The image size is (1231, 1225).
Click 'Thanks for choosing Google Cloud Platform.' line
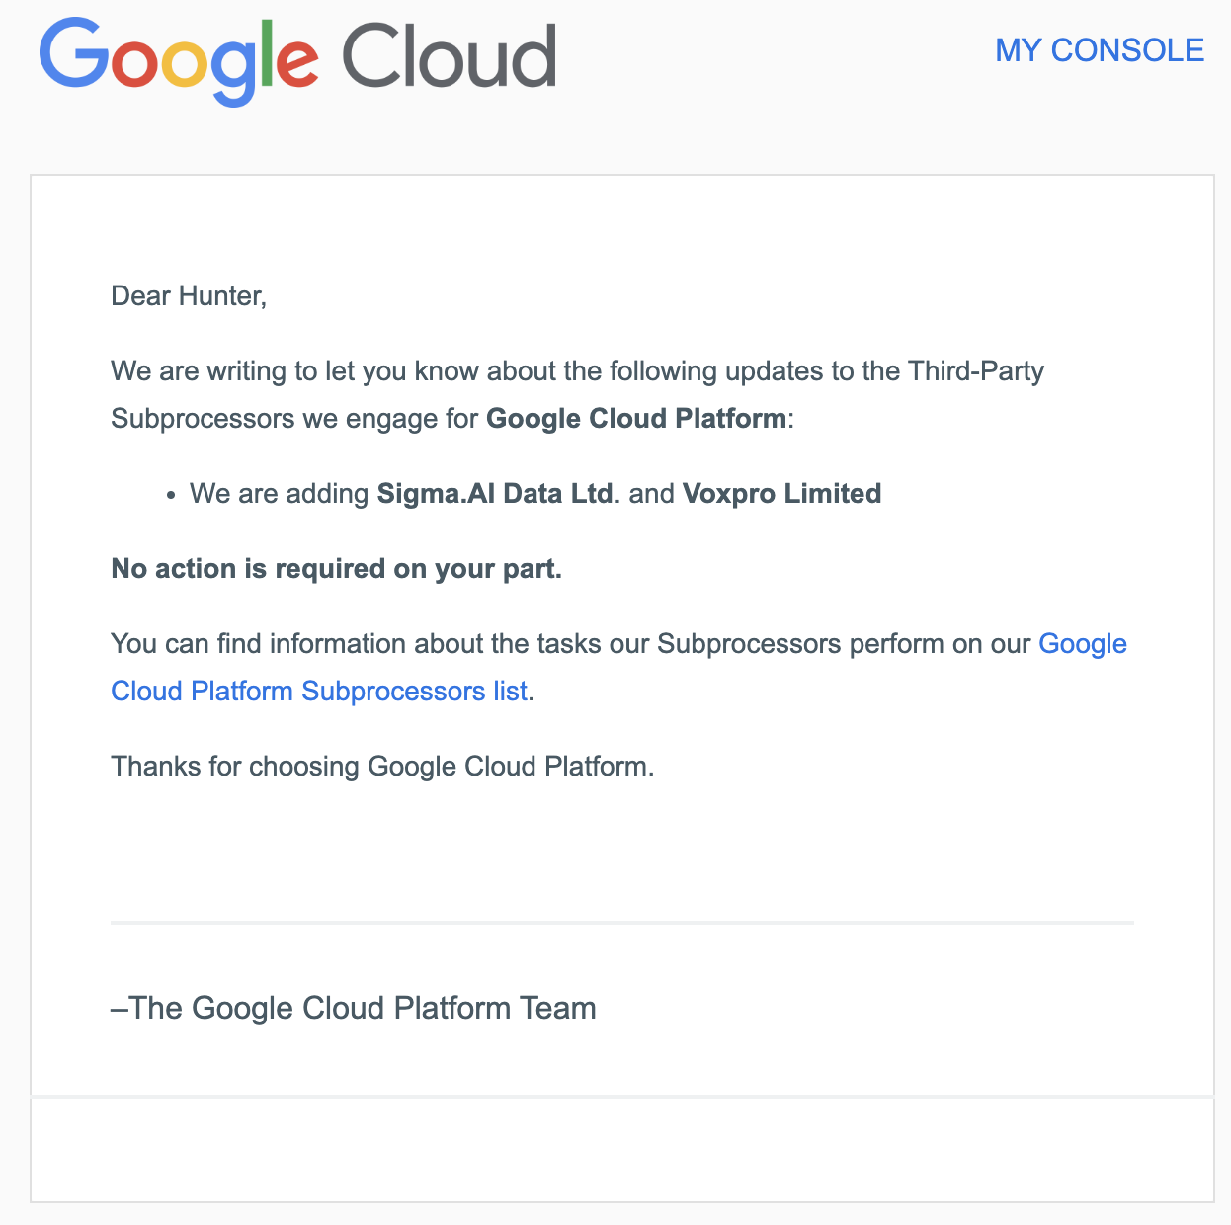click(x=382, y=767)
